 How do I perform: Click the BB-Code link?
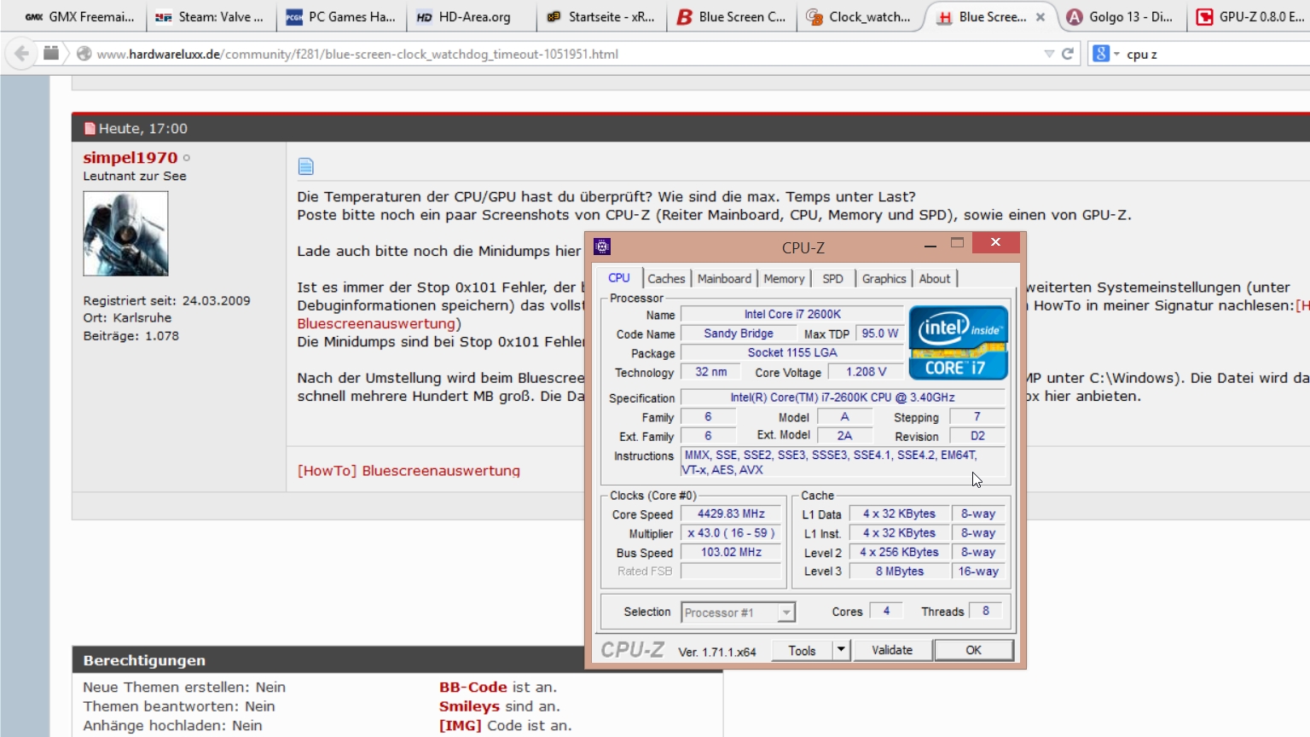coord(473,688)
